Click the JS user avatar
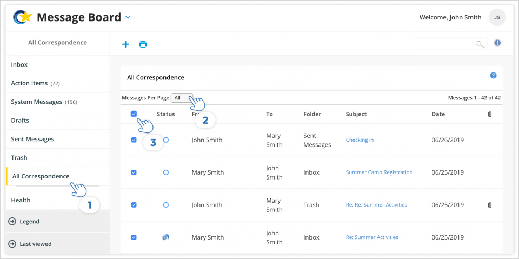The image size is (519, 259). (497, 17)
